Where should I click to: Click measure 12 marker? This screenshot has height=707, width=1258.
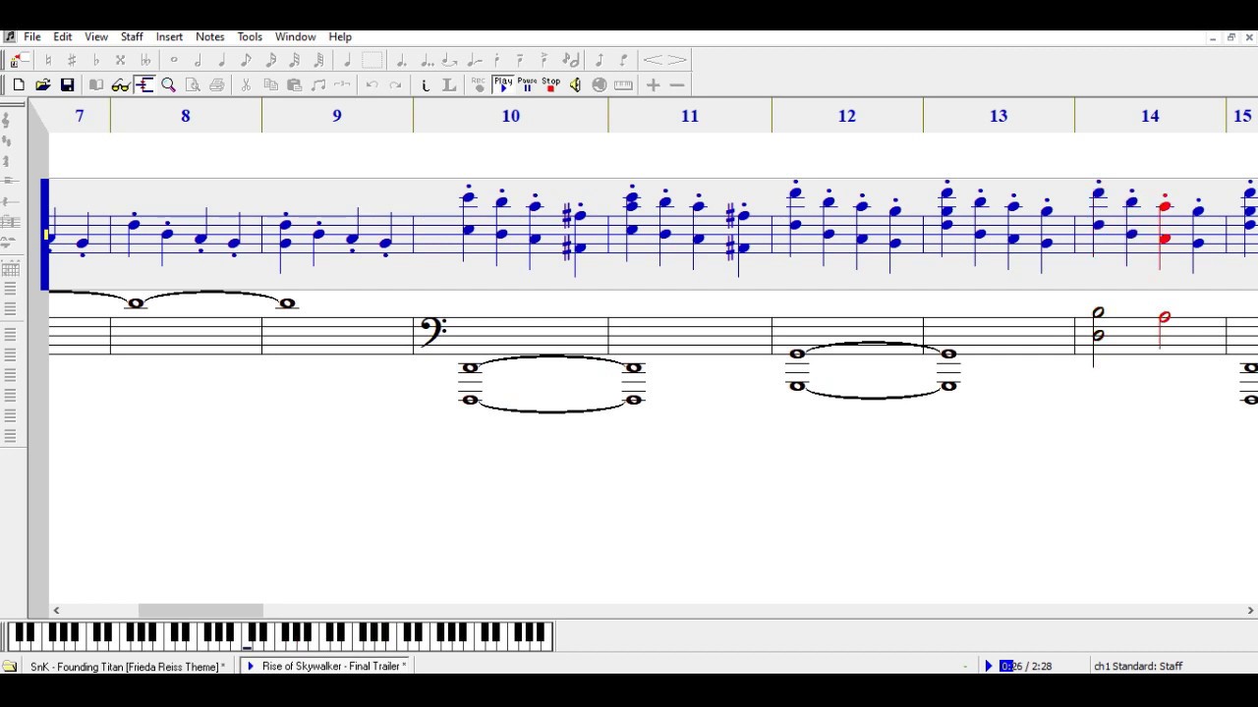tap(847, 116)
